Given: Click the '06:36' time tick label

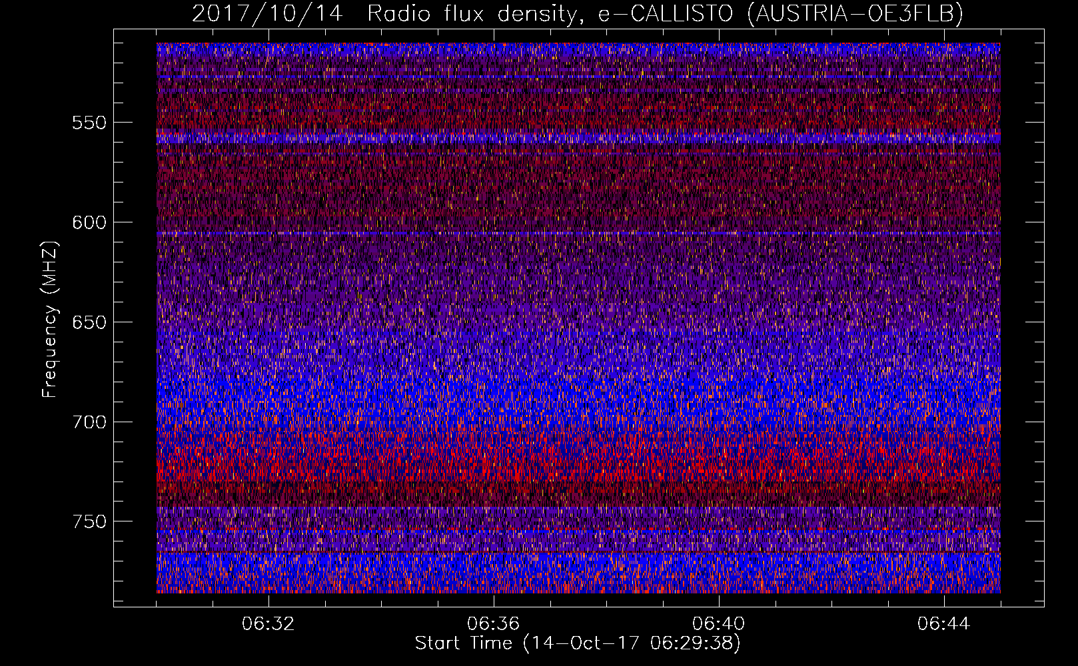Looking at the screenshot, I should point(494,624).
